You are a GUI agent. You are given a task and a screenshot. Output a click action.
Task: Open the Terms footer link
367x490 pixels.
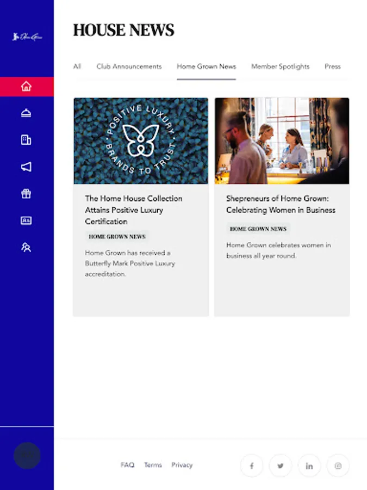pos(153,465)
